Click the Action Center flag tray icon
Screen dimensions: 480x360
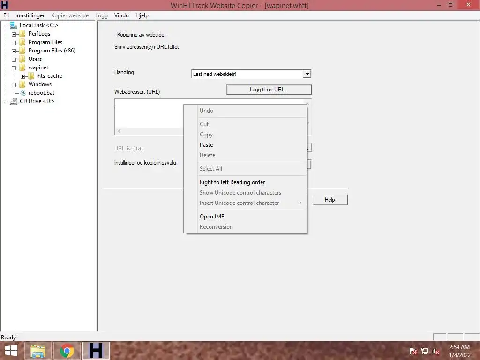[x=413, y=351]
